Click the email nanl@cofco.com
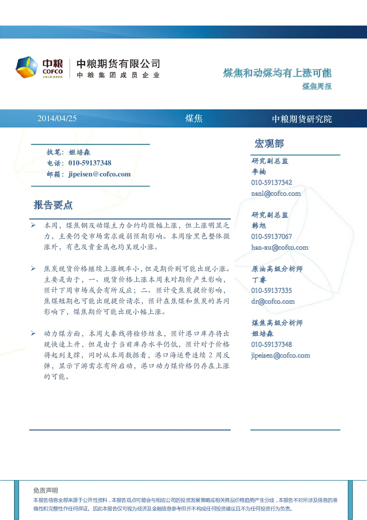This screenshot has width=367, height=520. tap(276, 193)
